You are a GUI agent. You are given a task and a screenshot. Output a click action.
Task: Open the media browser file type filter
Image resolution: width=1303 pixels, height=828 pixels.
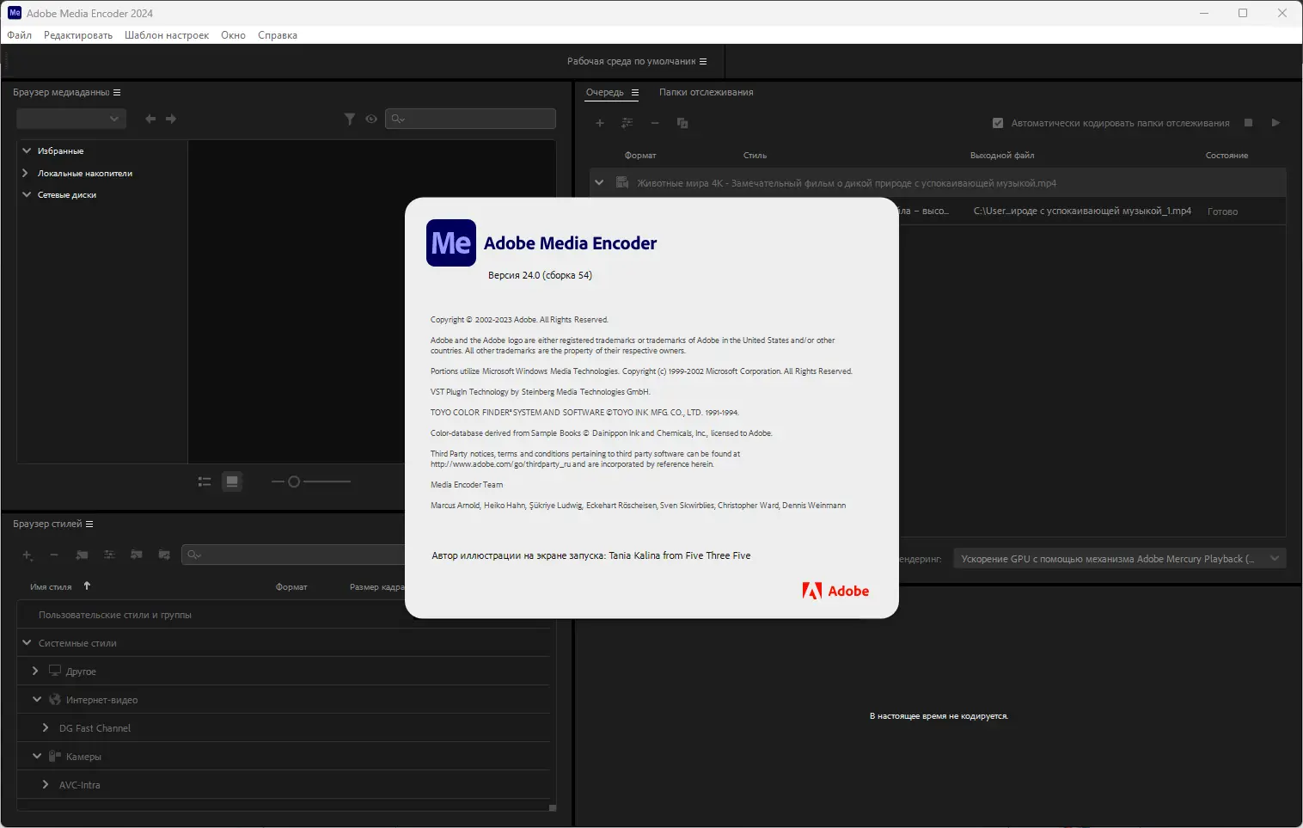(350, 119)
